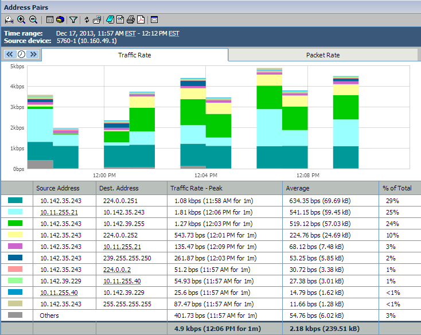Switch to pie chart view
This screenshot has height=335, width=421.
point(60,20)
